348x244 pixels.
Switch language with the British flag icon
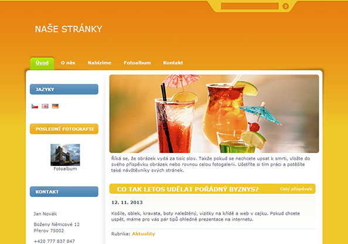point(45,106)
